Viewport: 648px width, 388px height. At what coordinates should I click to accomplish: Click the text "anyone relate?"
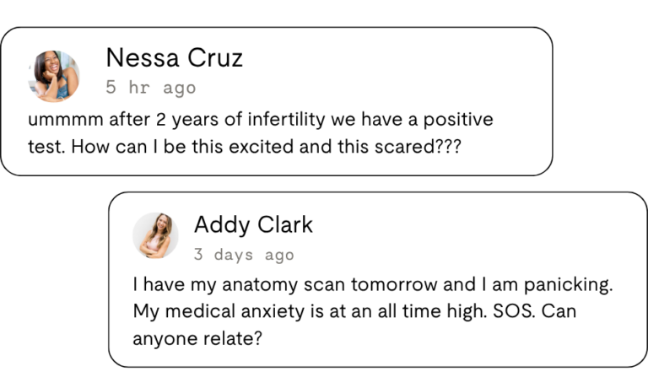197,339
